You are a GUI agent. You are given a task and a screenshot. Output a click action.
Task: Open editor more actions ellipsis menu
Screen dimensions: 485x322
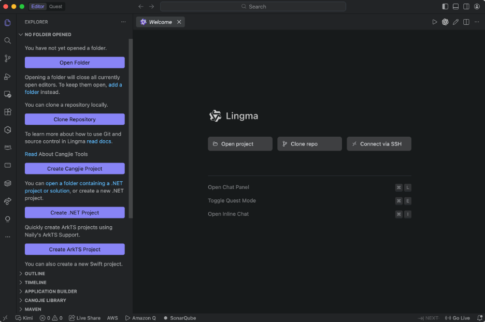pos(477,22)
